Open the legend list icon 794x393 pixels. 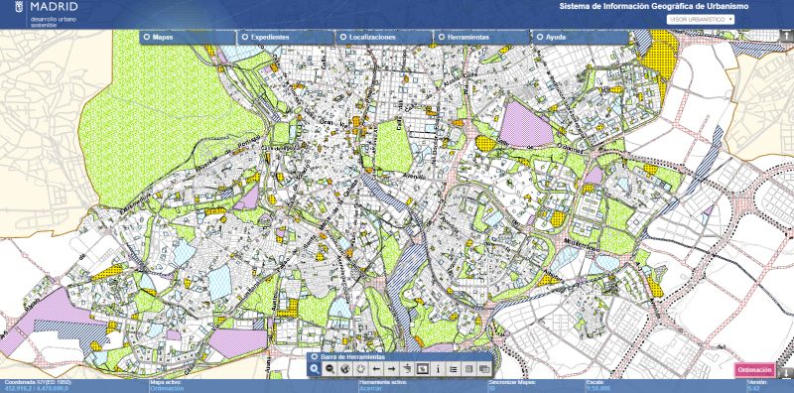point(454,369)
